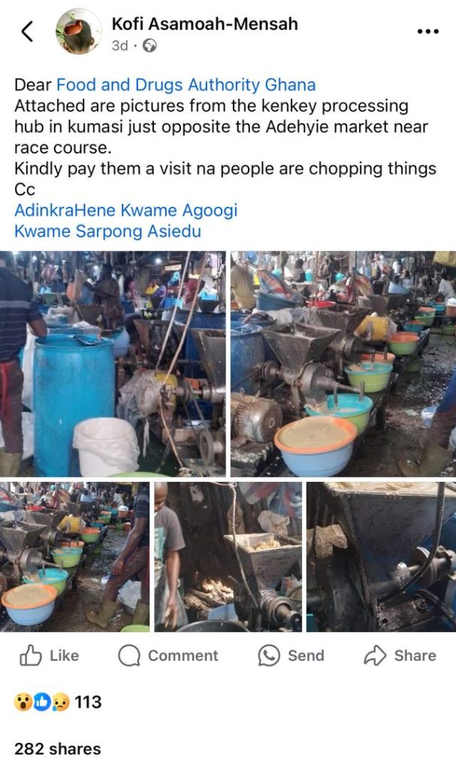
Task: Open photo of dough-filled bowls and mills
Action: click(343, 364)
